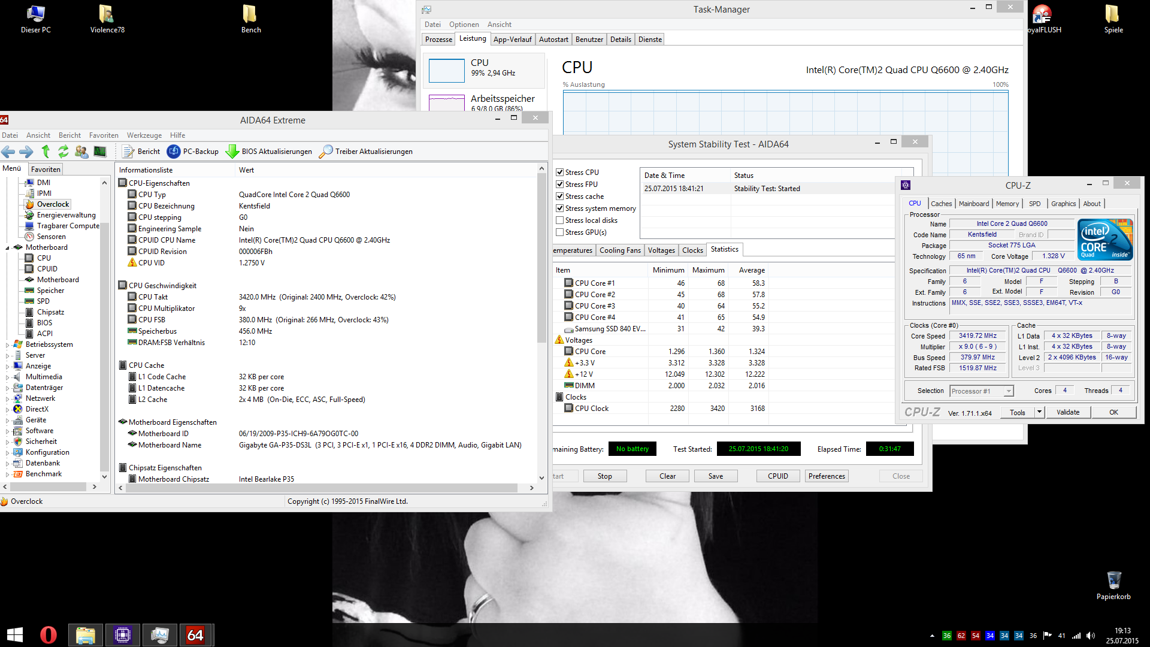1150x647 pixels.
Task: Show hidden tray icons arrow
Action: click(932, 636)
